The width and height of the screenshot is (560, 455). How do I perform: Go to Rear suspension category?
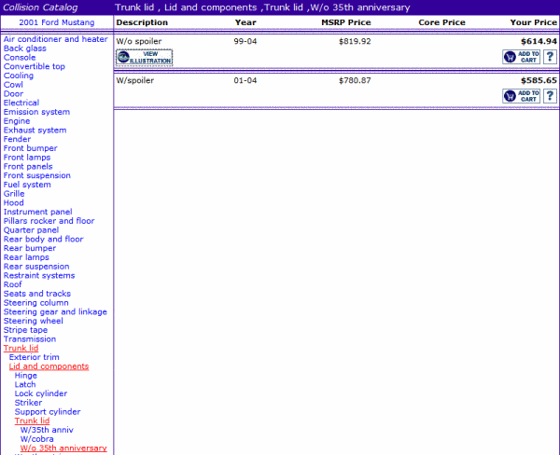[x=36, y=267]
